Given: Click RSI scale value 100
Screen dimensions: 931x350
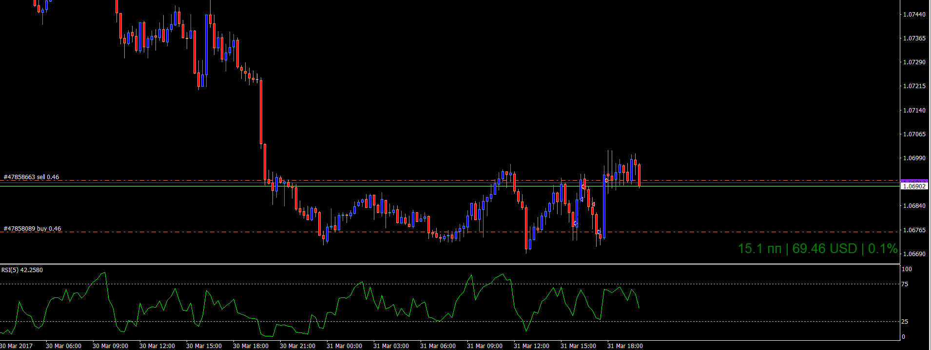Looking at the screenshot, I should [907, 269].
